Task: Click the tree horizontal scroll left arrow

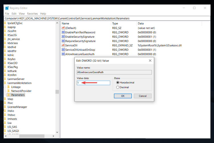Action: coord(6,136)
